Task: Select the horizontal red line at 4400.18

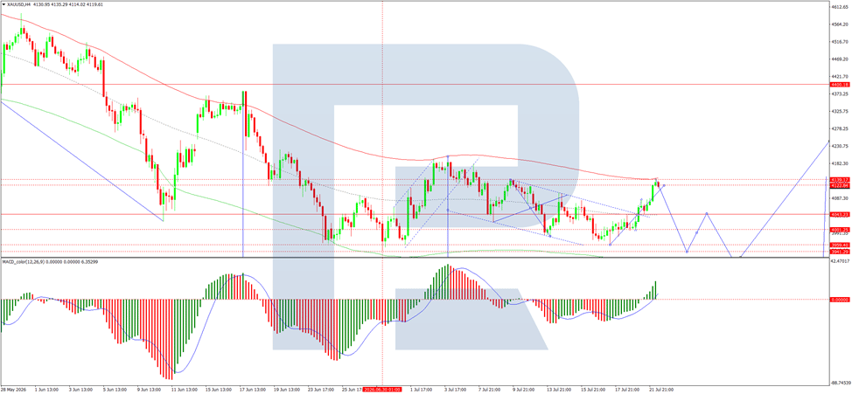Action: click(x=413, y=84)
